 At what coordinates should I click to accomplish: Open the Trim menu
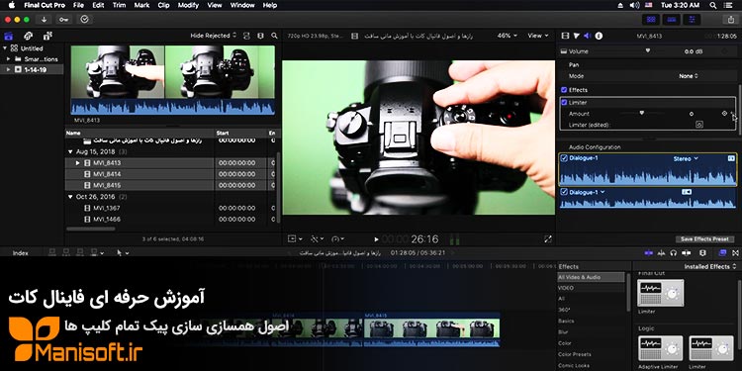coord(119,5)
